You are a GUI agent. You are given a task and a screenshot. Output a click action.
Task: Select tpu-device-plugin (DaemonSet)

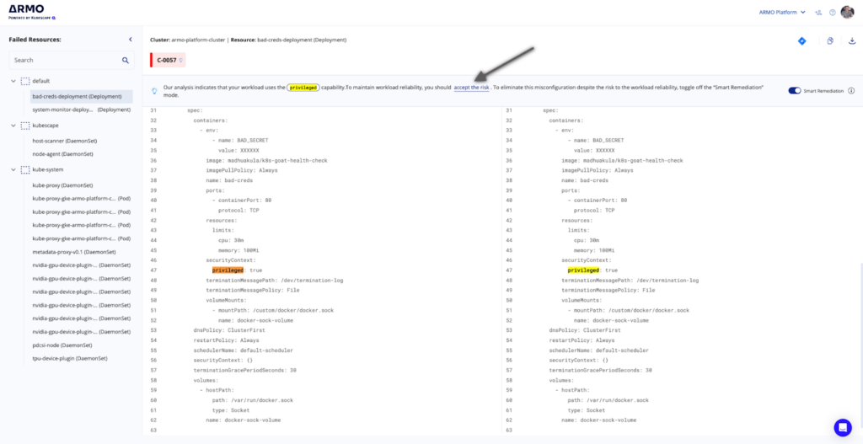69,358
